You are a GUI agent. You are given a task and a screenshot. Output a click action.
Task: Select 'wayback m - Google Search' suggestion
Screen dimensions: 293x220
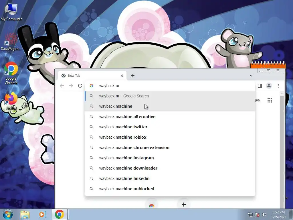pos(170,96)
